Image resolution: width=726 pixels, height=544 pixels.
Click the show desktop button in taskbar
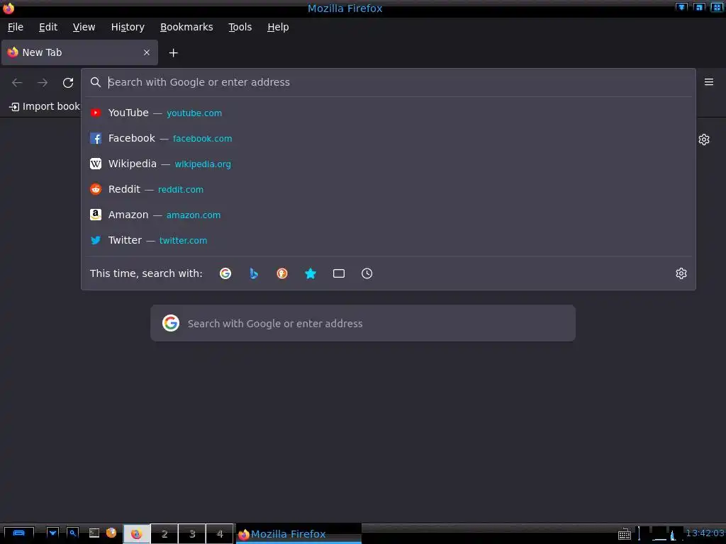pos(18,533)
